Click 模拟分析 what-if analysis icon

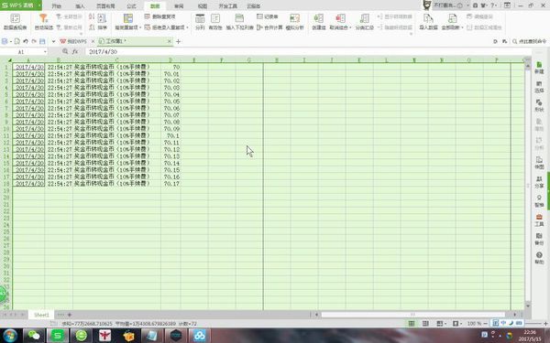(x=294, y=22)
